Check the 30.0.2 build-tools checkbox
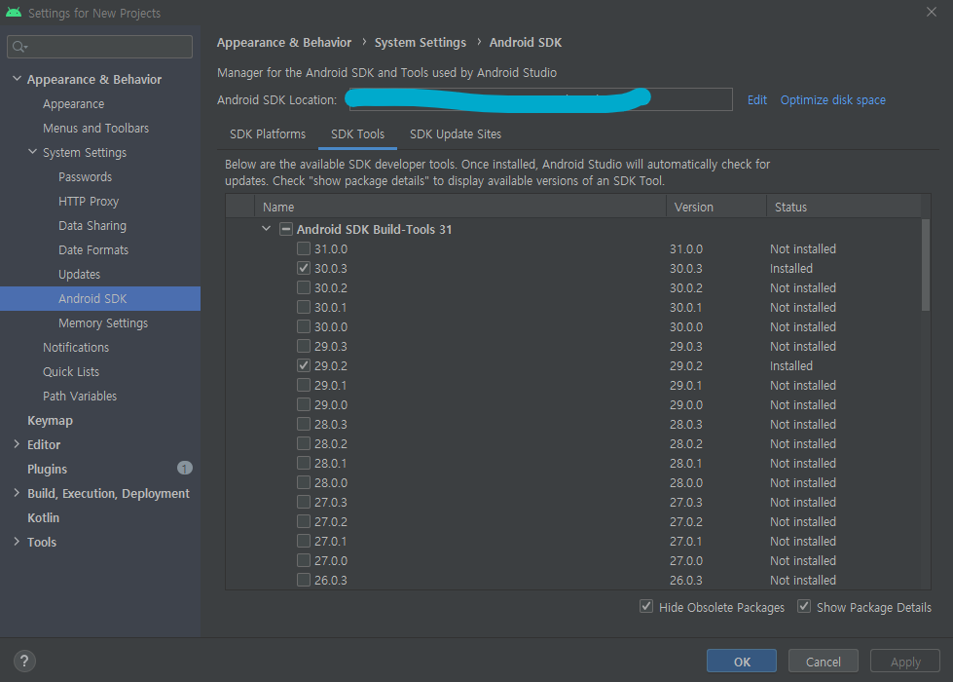Viewport: 953px width, 682px height. (x=304, y=287)
